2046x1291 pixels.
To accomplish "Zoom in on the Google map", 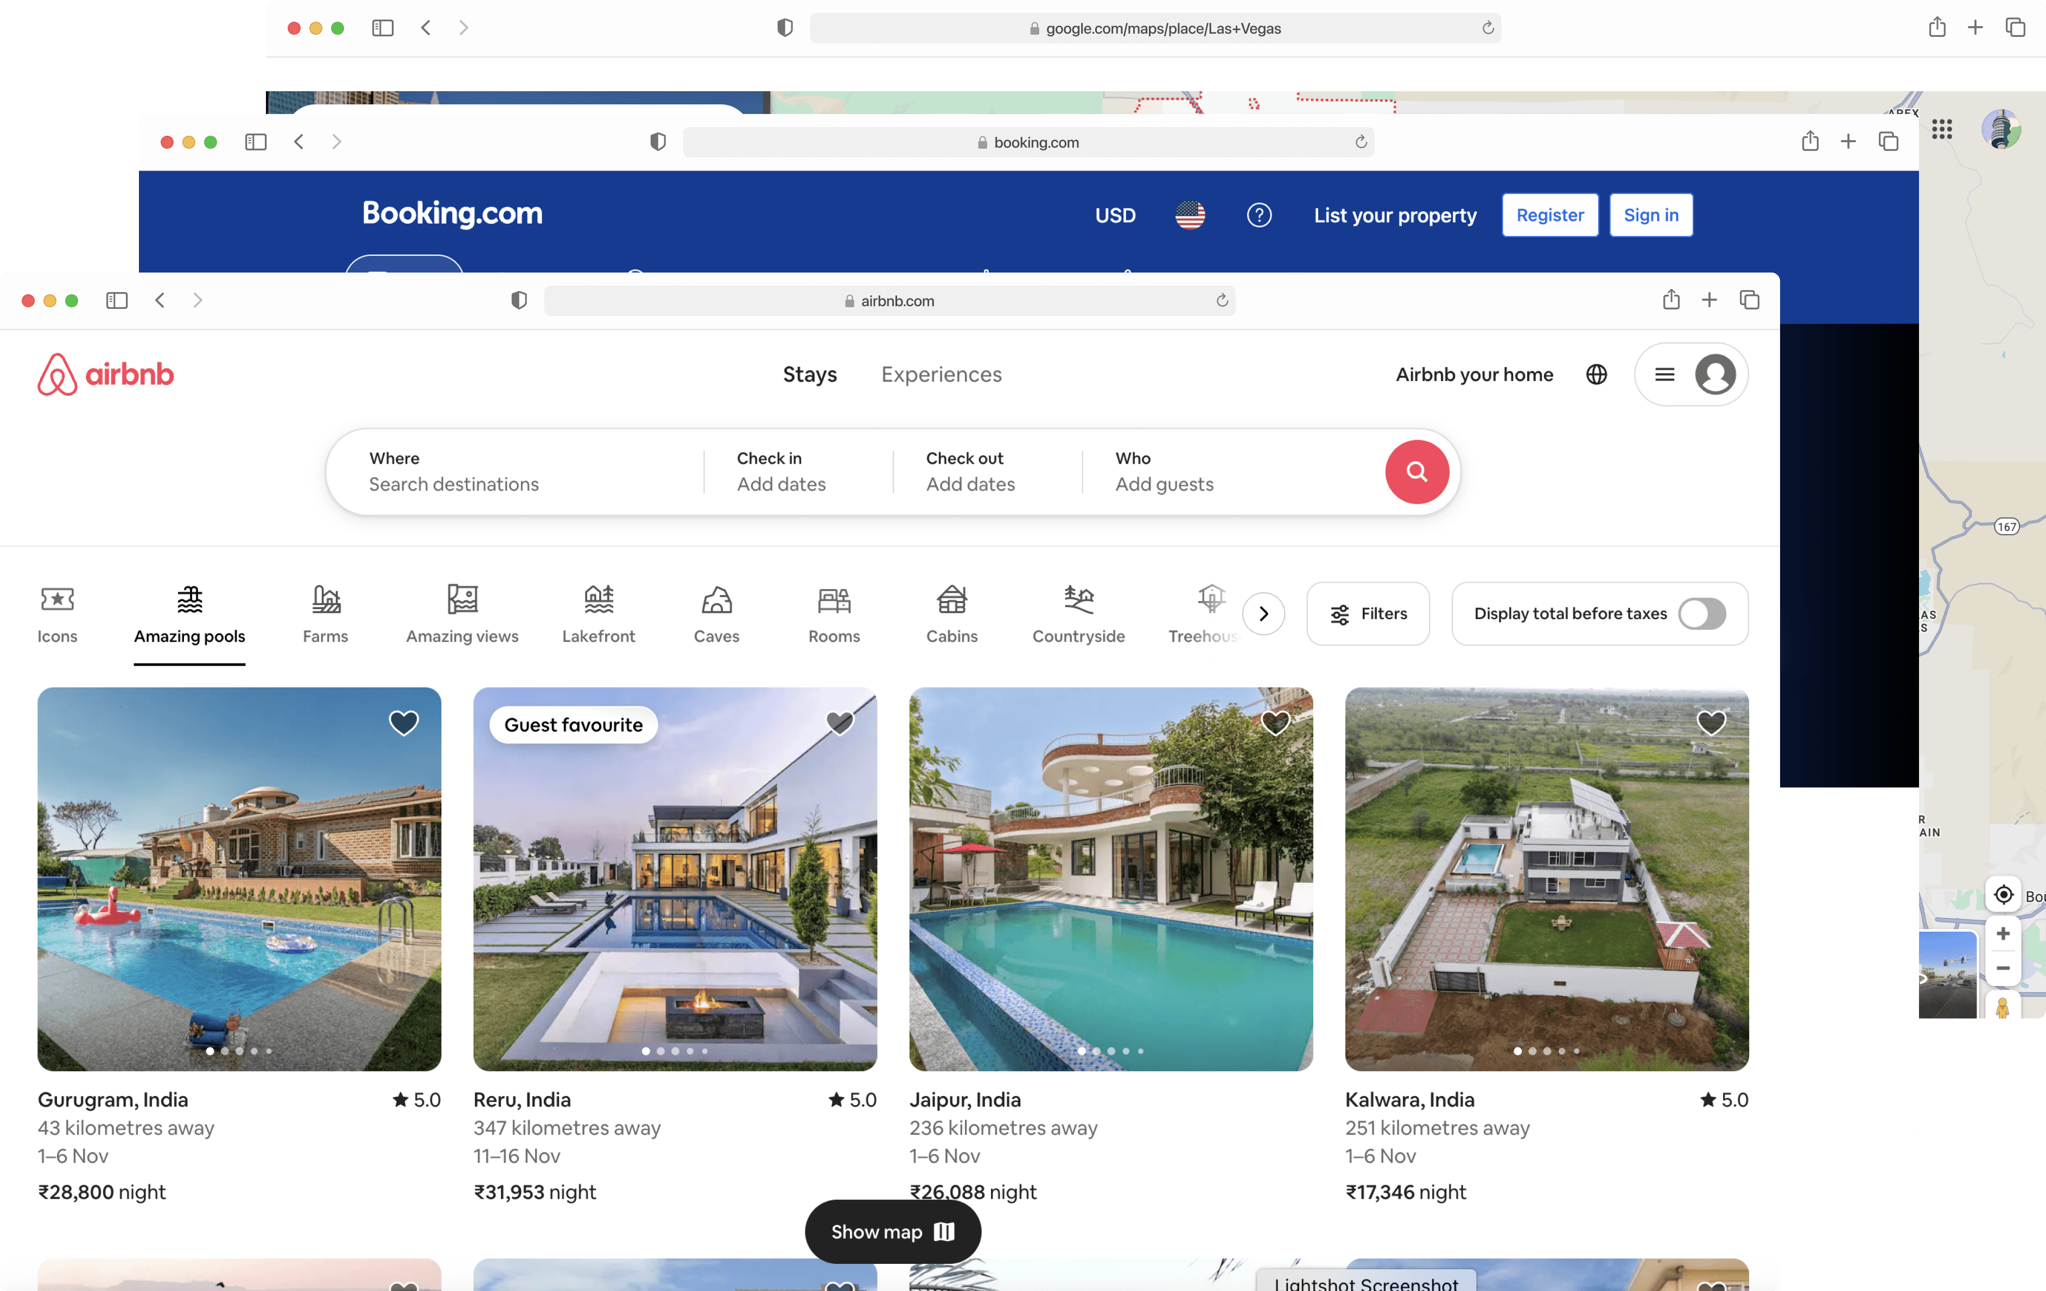I will coord(2002,932).
